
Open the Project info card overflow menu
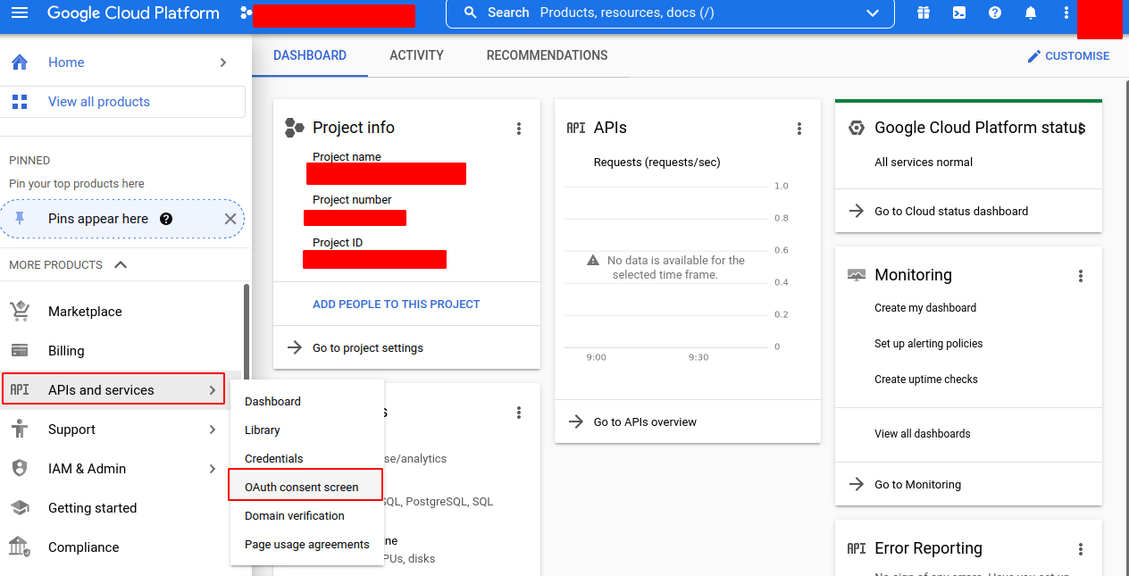[518, 128]
